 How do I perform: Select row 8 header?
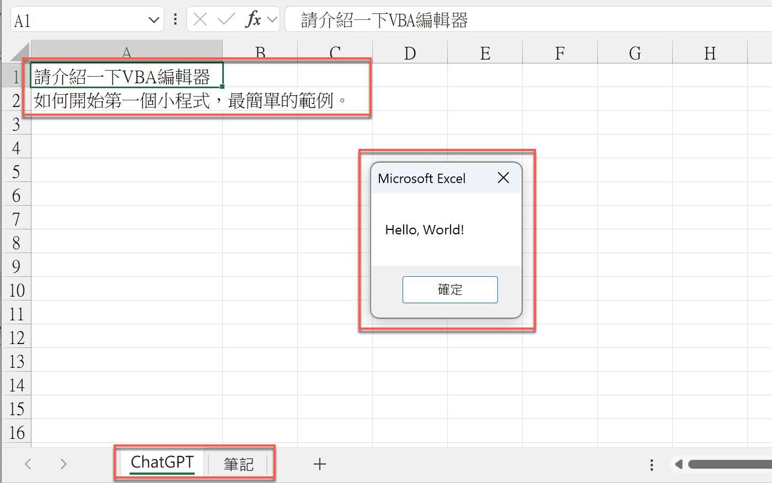click(16, 243)
